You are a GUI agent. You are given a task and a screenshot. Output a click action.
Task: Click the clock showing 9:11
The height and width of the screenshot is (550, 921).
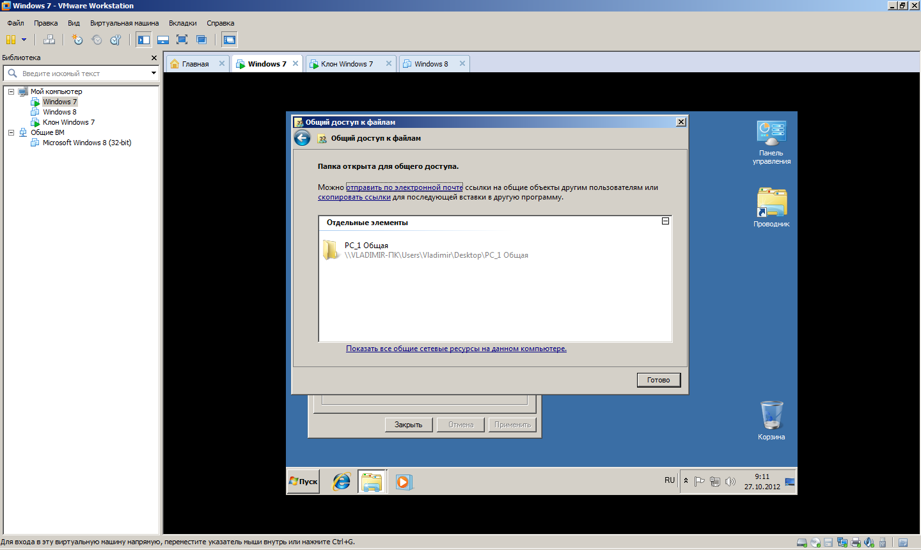point(762,482)
